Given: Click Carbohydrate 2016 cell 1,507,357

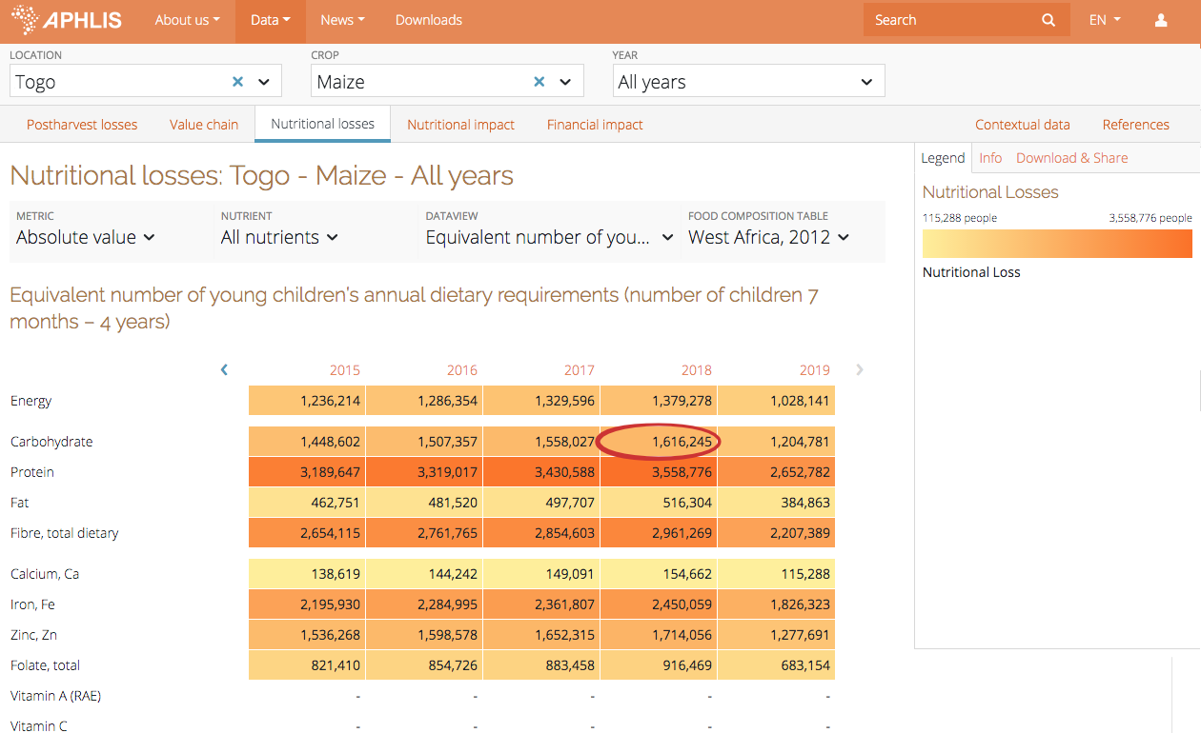Looking at the screenshot, I should pyautogui.click(x=424, y=442).
